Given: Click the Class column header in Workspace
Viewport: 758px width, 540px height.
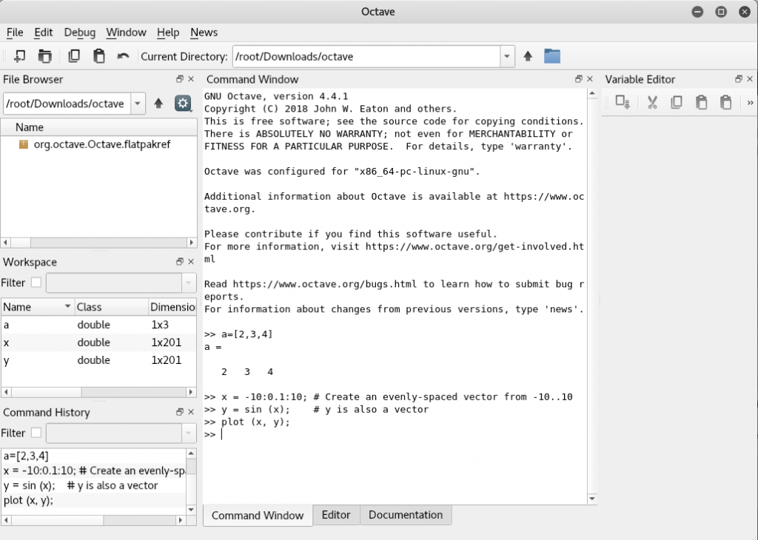Looking at the screenshot, I should [111, 307].
